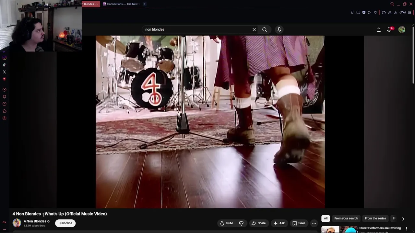
Task: Open browser history clock icon in sidebar
Action: [x=5, y=104]
